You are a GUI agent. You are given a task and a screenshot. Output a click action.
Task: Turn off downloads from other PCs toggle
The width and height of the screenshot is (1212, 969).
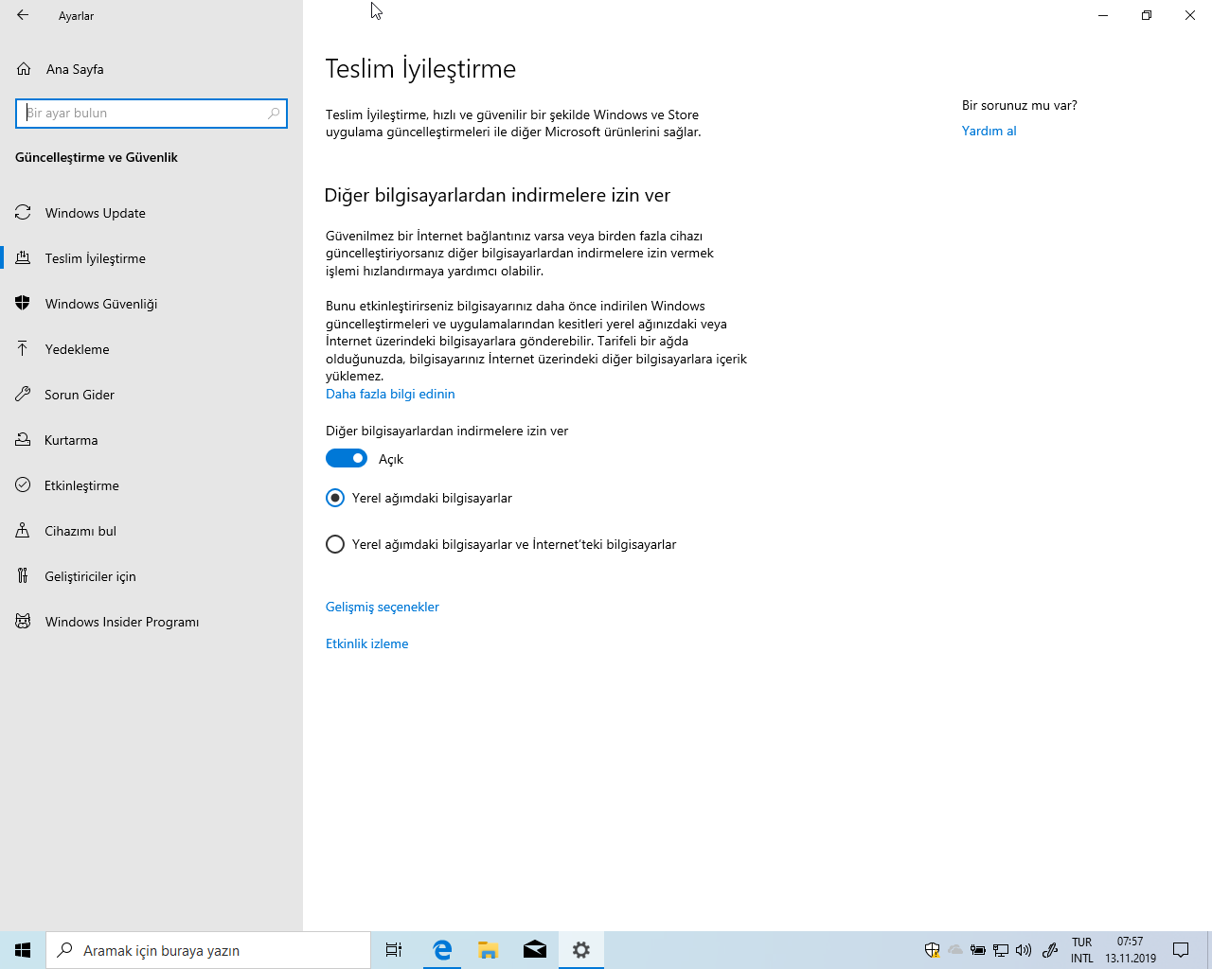click(x=347, y=458)
